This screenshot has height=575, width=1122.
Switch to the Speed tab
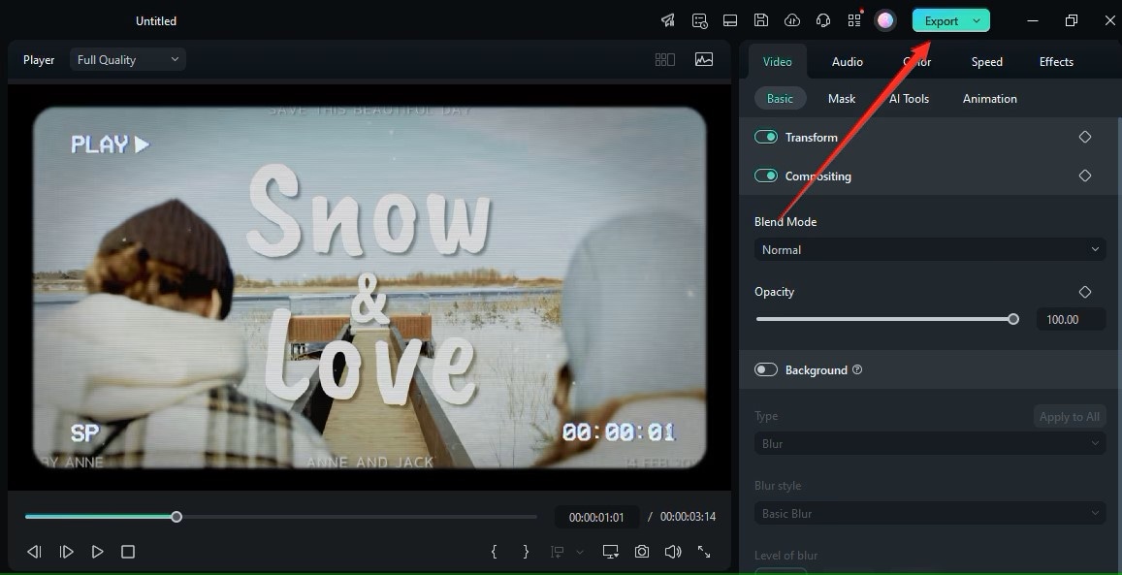click(987, 61)
